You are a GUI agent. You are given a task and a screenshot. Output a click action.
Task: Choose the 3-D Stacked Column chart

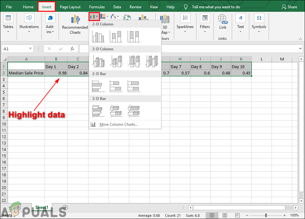pos(116,61)
